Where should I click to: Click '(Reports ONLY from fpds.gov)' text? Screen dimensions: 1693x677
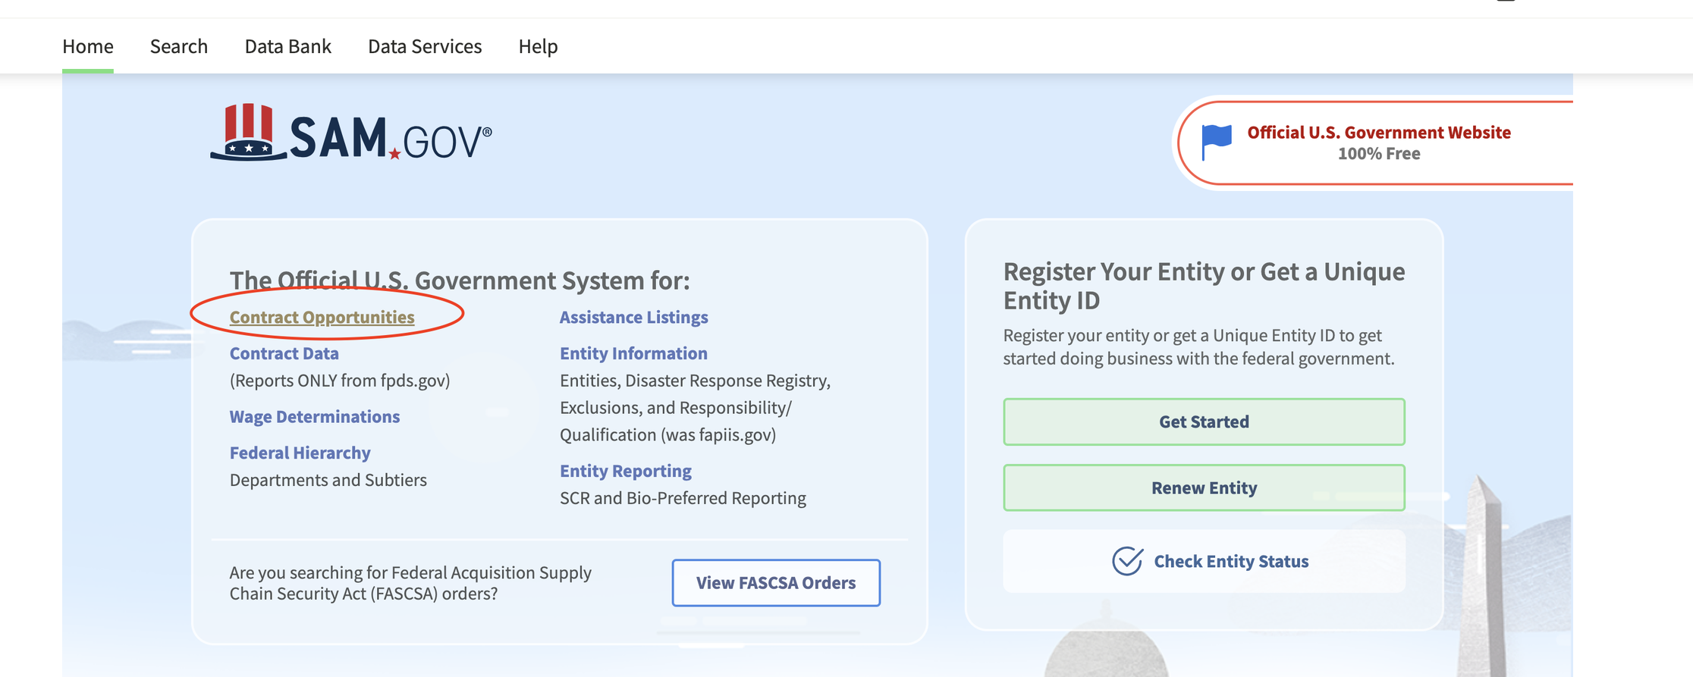(340, 381)
